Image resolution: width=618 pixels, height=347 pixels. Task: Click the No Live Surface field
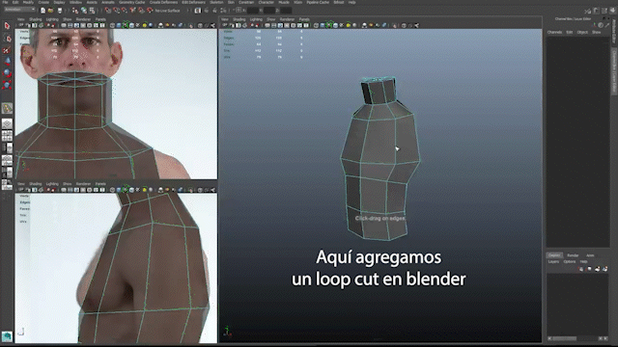[x=167, y=11]
